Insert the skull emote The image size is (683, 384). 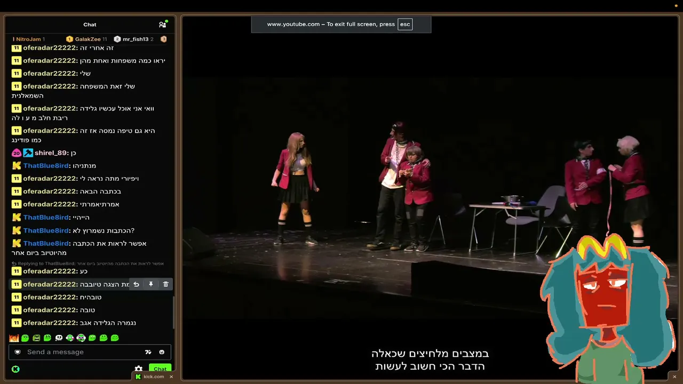[x=59, y=338]
